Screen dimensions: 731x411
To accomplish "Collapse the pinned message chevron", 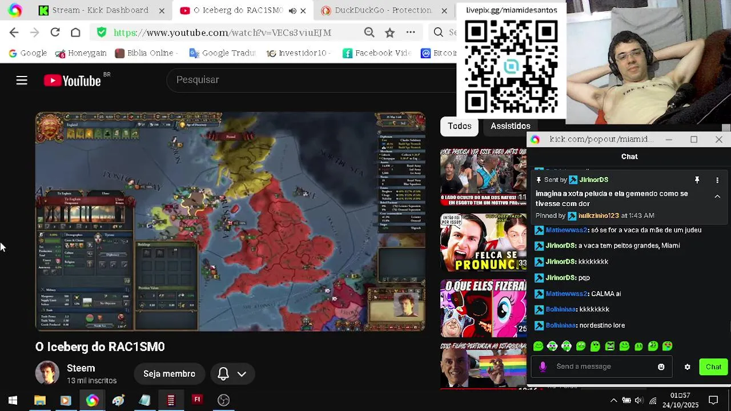I will pos(717,196).
